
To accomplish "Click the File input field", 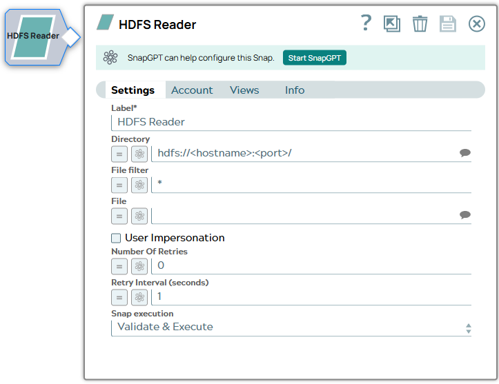I will 305,216.
